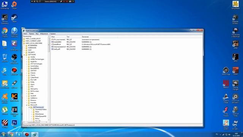Open the Google Chrome desktop icon
Screen dimensions: 243x137
[x=5, y=32]
